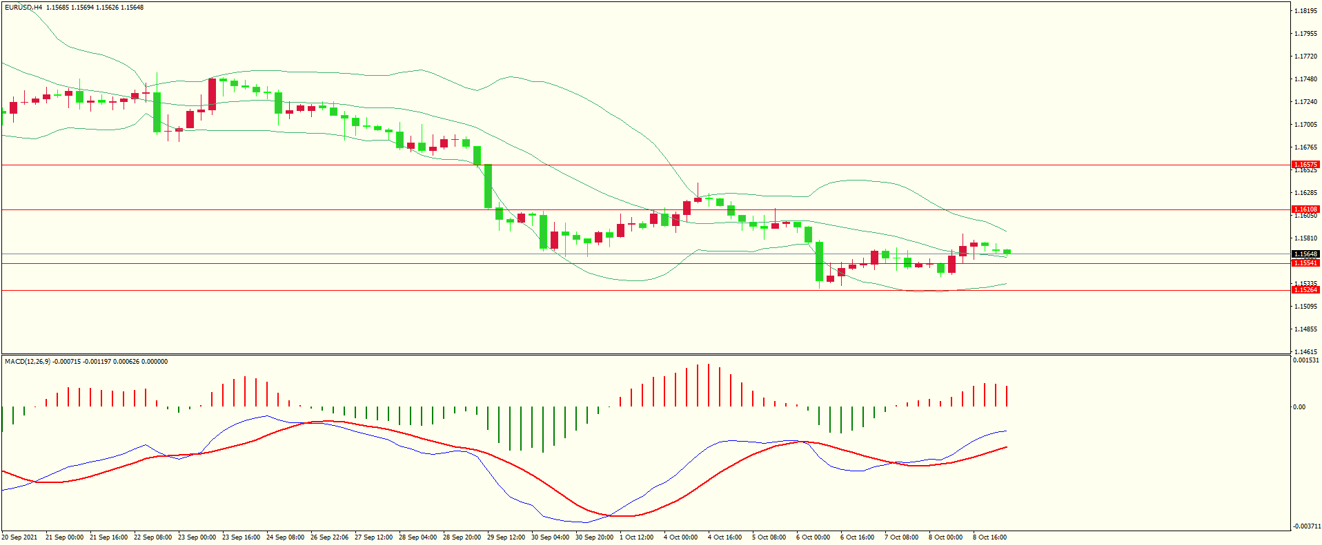Select the red 1.16575 price level tag
Screen dimensions: 1322x545
[1305, 165]
